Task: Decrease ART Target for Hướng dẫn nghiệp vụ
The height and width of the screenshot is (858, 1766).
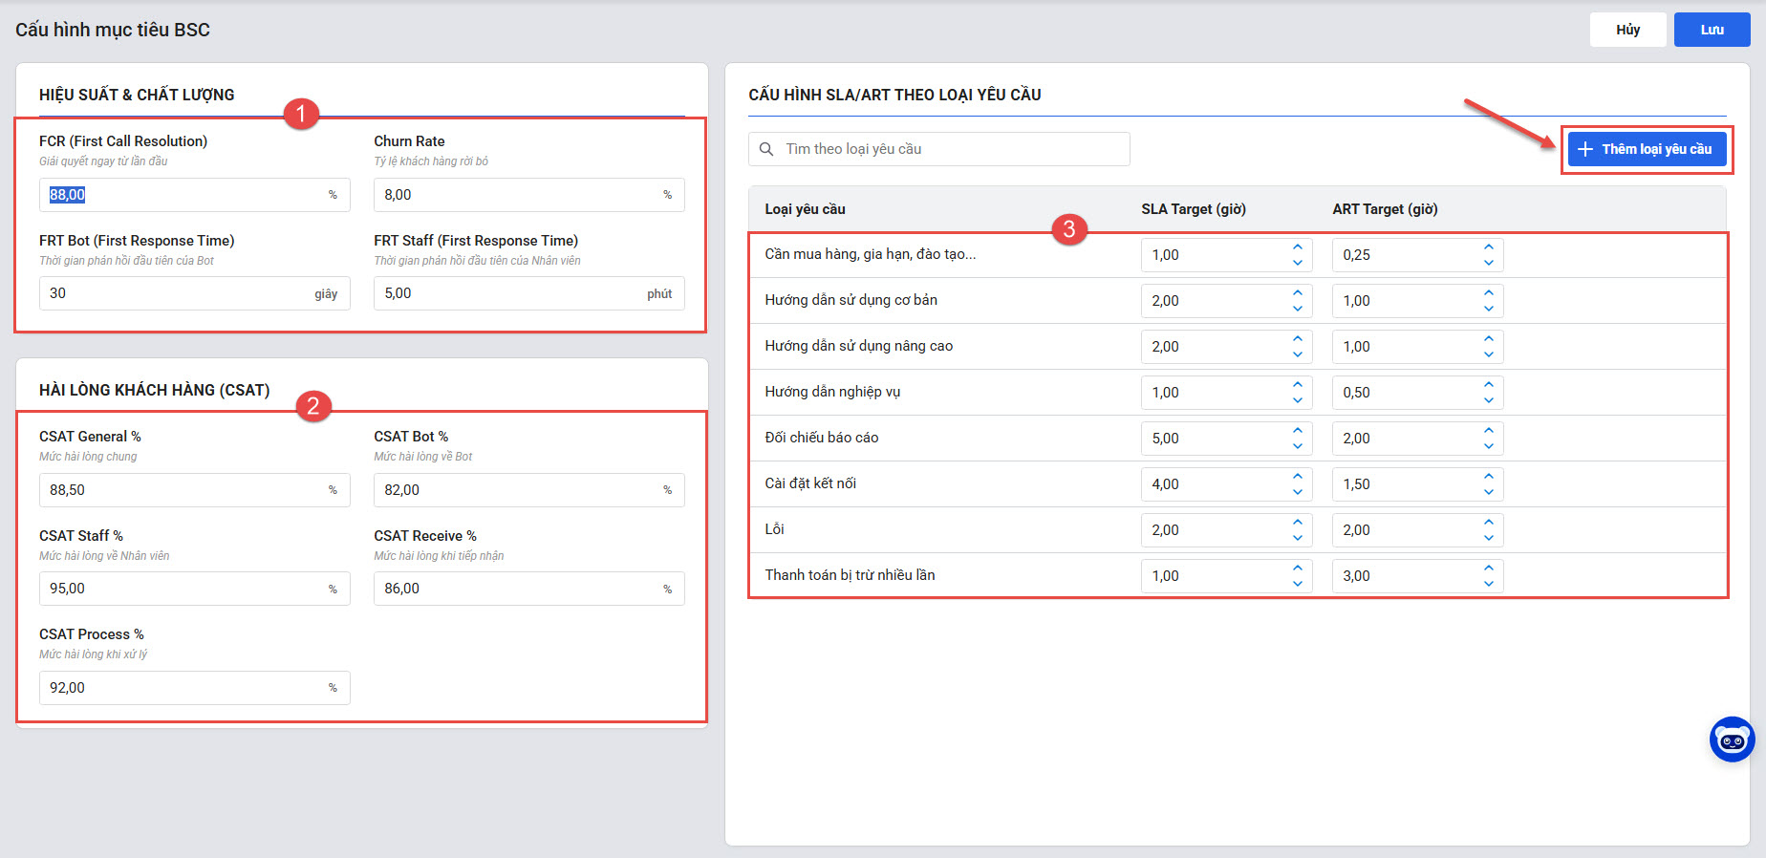Action: [1488, 400]
